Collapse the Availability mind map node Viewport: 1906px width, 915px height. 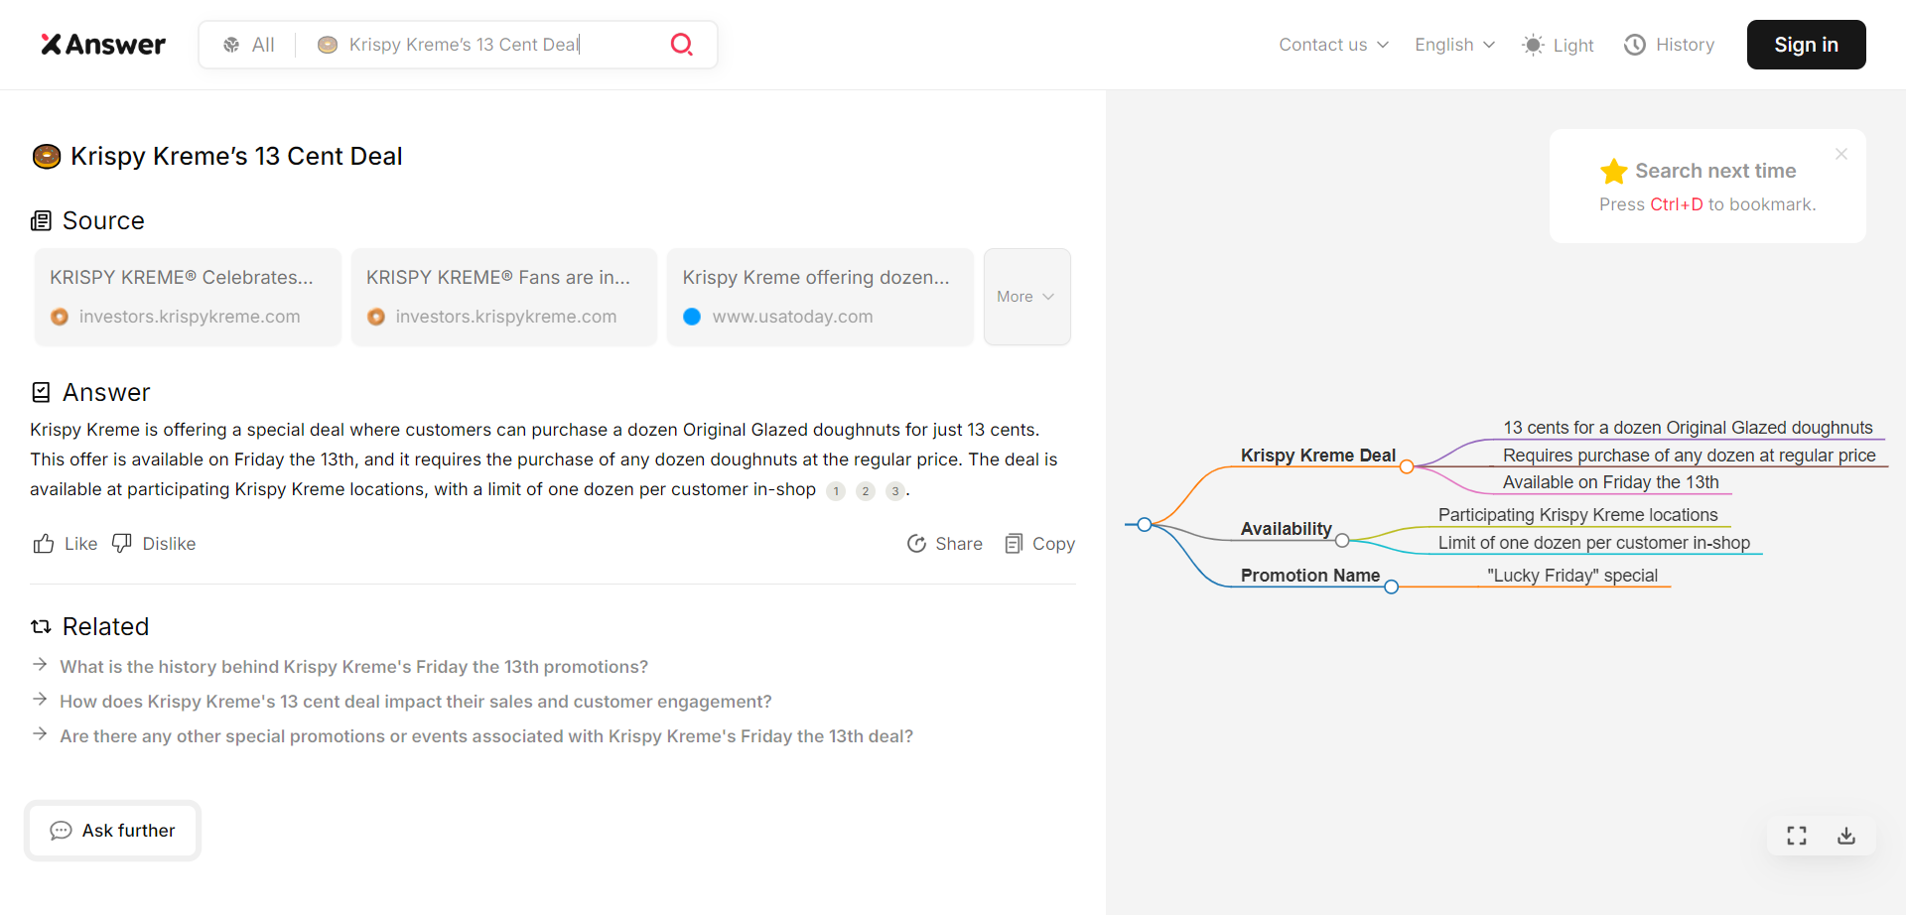[1342, 541]
